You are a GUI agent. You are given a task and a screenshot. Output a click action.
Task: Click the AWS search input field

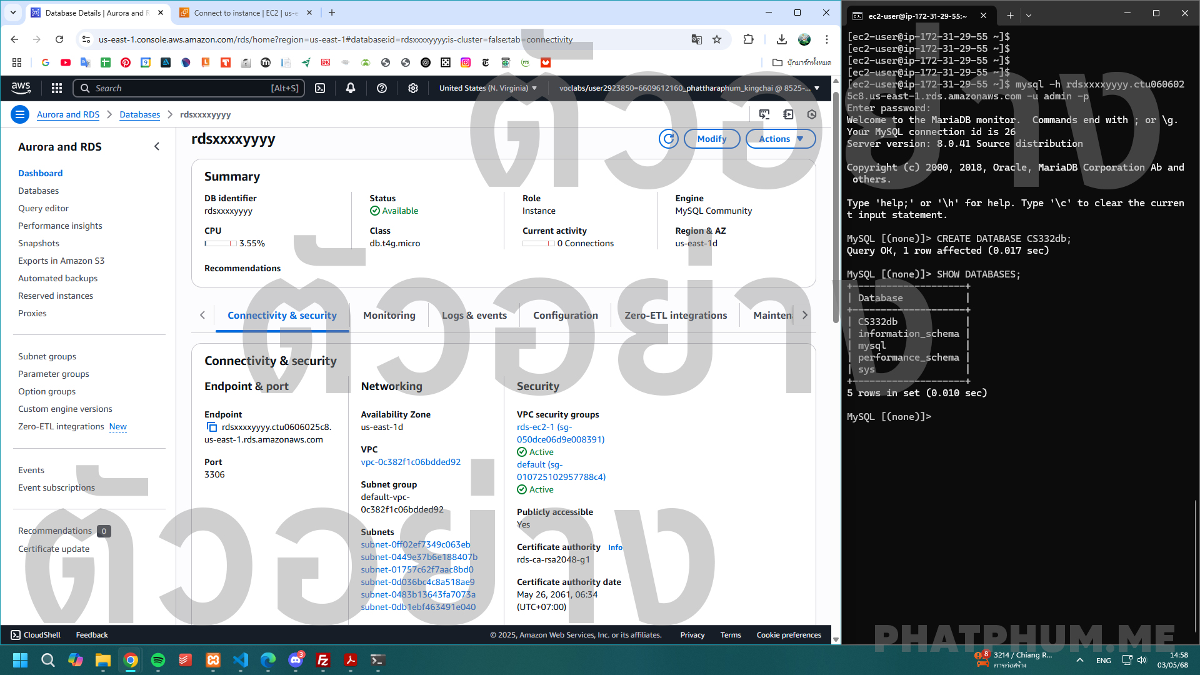(x=187, y=88)
